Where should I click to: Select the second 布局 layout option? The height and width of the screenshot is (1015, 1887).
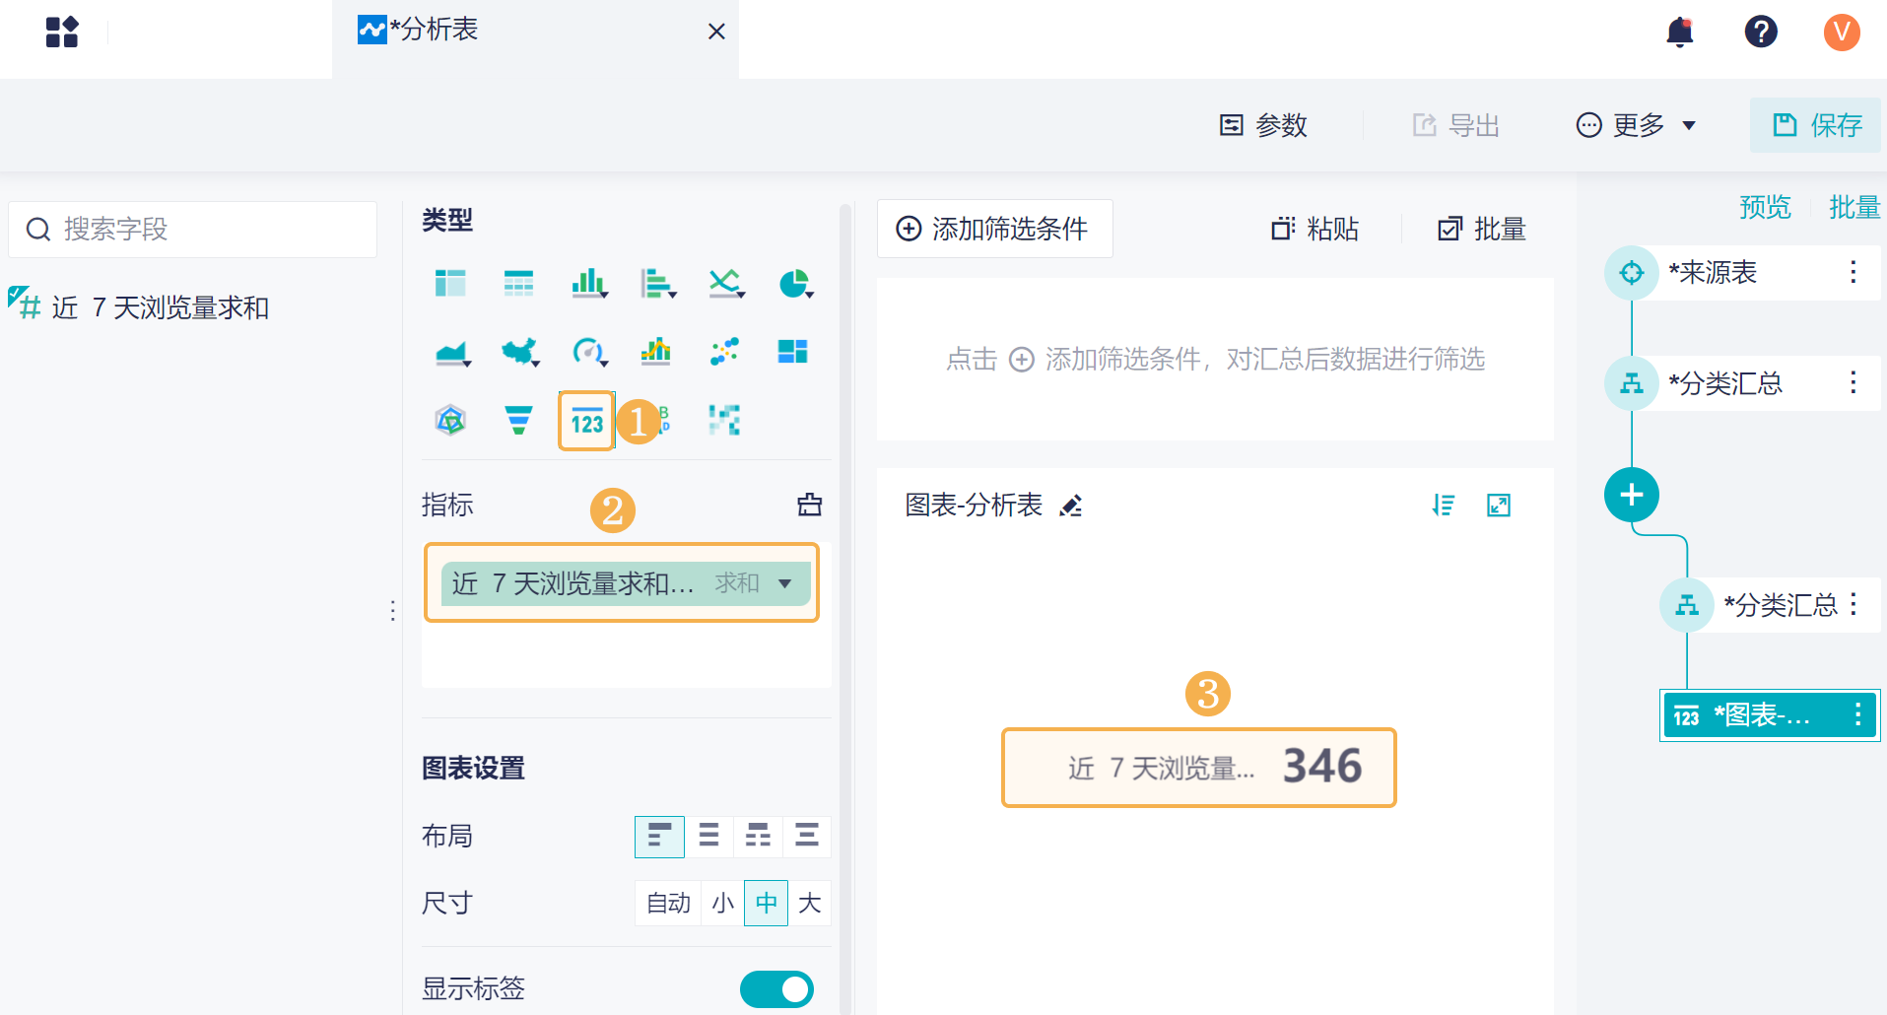click(708, 837)
